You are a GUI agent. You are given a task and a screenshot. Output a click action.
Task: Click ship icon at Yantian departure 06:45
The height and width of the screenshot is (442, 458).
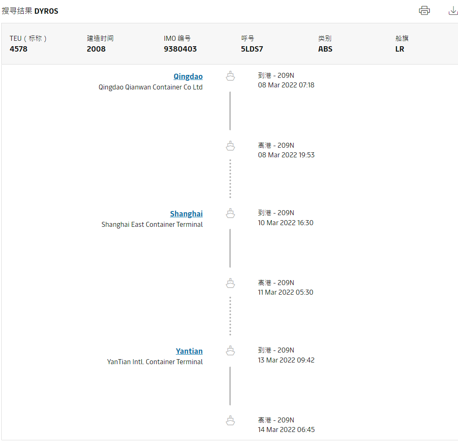point(230,420)
